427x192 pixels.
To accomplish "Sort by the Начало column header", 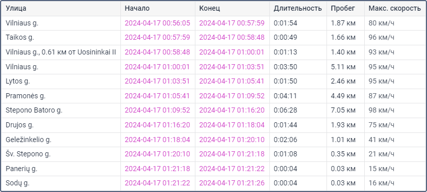I will point(137,9).
